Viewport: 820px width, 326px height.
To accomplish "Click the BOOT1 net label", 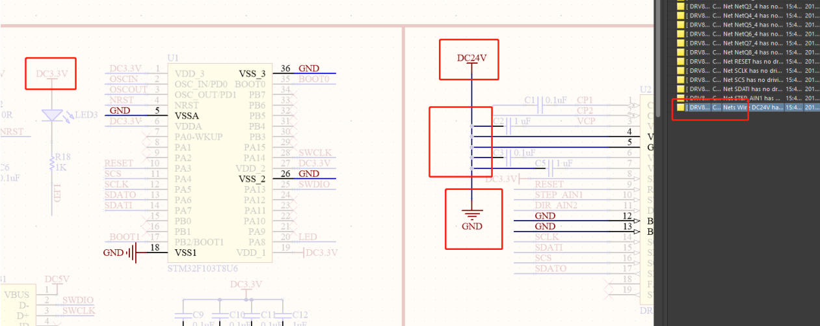I will pos(125,237).
